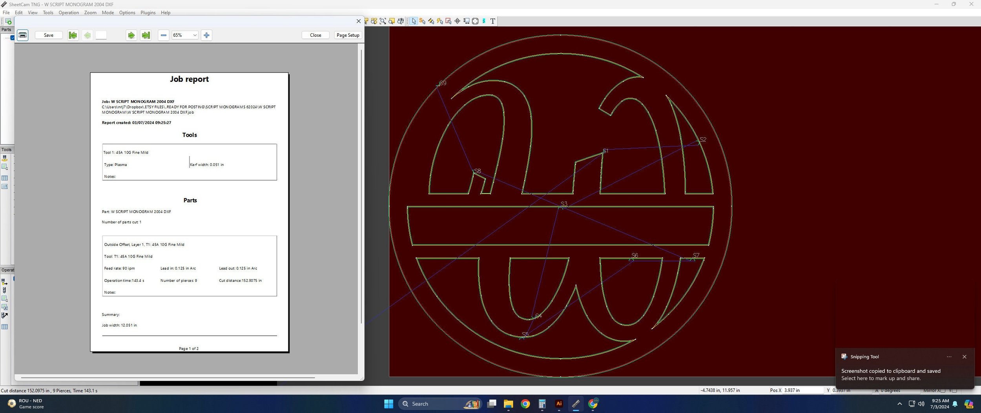Viewport: 981px width, 413px height.
Task: Open the Mode menu
Action: point(108,13)
